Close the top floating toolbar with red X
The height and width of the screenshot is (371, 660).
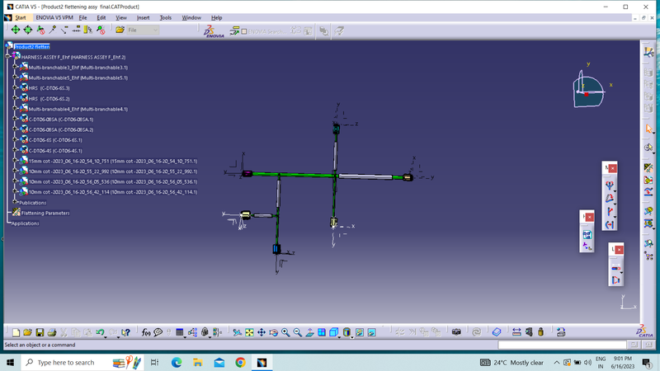coord(612,168)
